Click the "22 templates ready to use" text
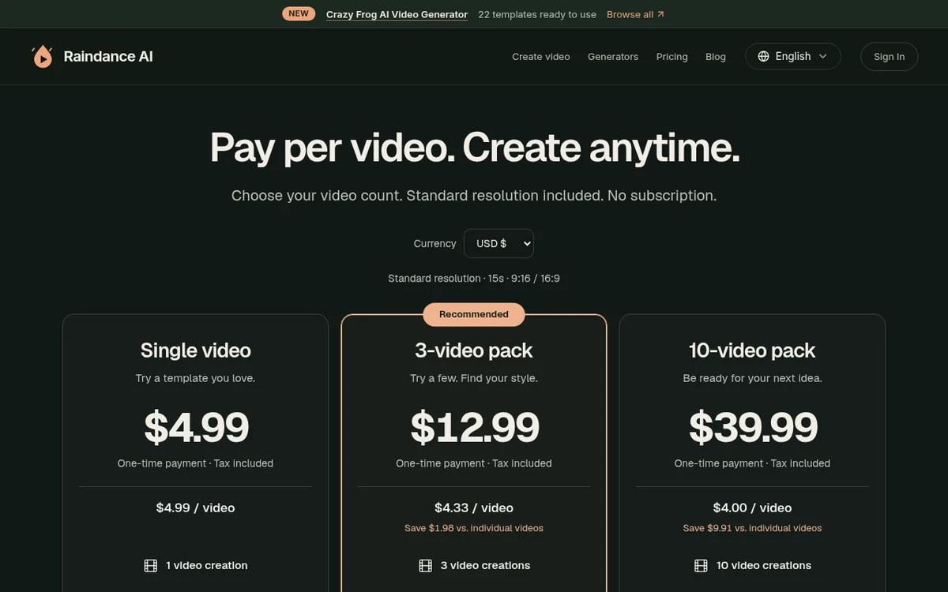Screen dimensions: 948x592 [x=537, y=14]
